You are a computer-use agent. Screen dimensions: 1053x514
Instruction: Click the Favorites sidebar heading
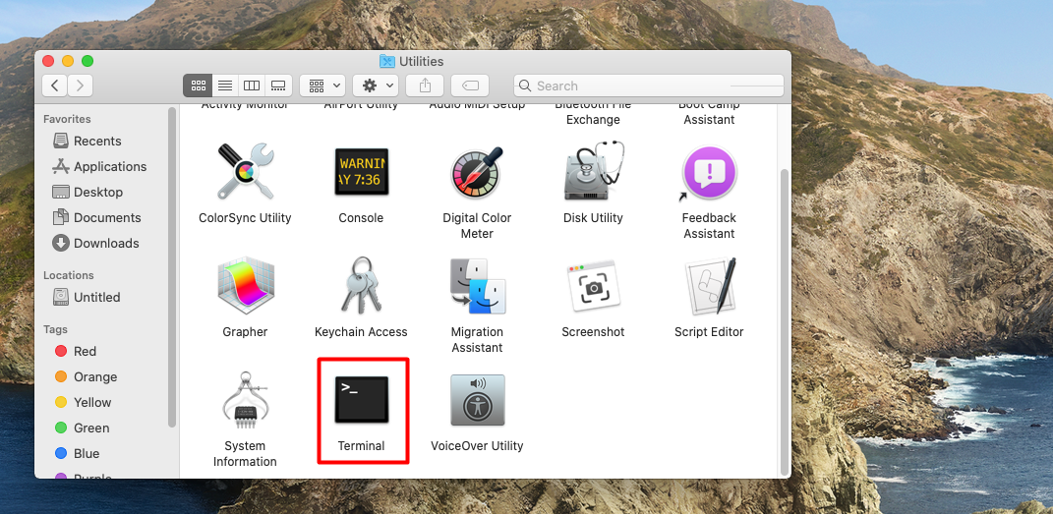(67, 119)
